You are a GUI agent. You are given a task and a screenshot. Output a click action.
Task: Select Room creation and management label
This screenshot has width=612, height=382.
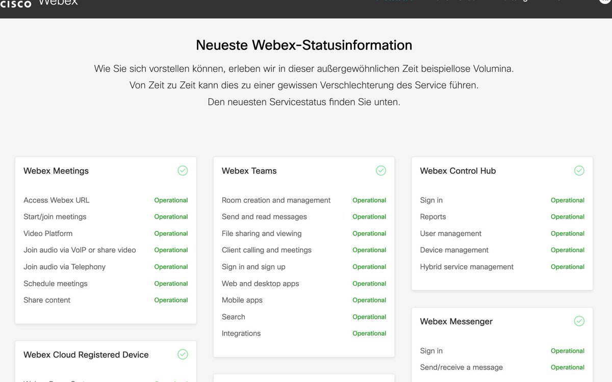click(276, 200)
